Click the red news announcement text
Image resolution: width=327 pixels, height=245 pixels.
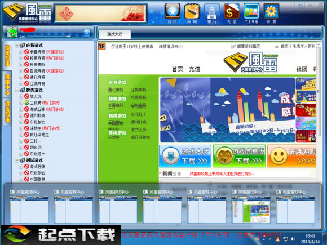coord(222,173)
